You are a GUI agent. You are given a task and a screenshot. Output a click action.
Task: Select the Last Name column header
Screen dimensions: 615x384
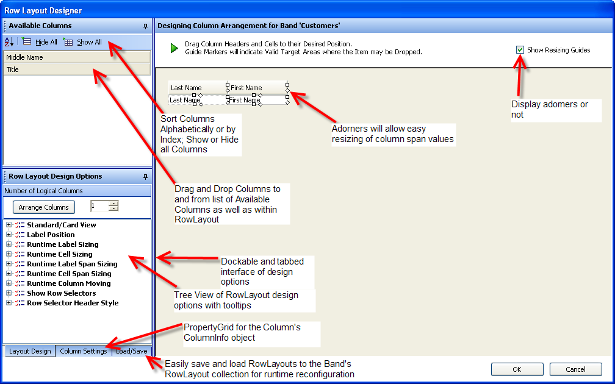(197, 88)
